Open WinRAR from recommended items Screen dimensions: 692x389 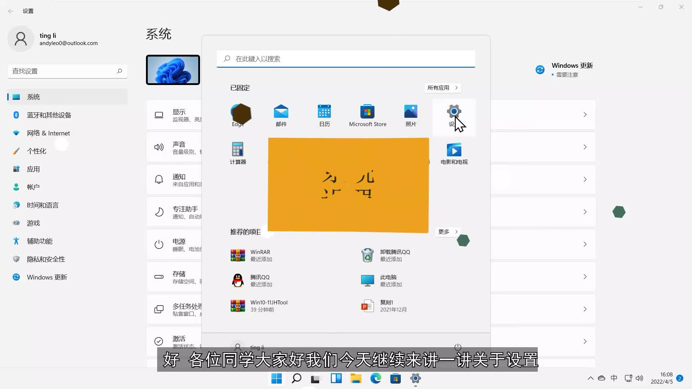(252, 255)
